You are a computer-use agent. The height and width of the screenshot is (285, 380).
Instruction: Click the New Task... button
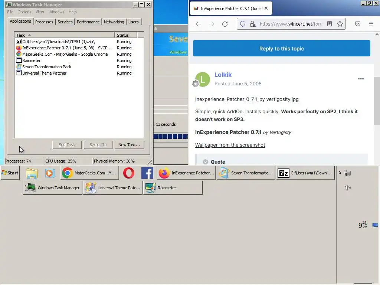[129, 145]
